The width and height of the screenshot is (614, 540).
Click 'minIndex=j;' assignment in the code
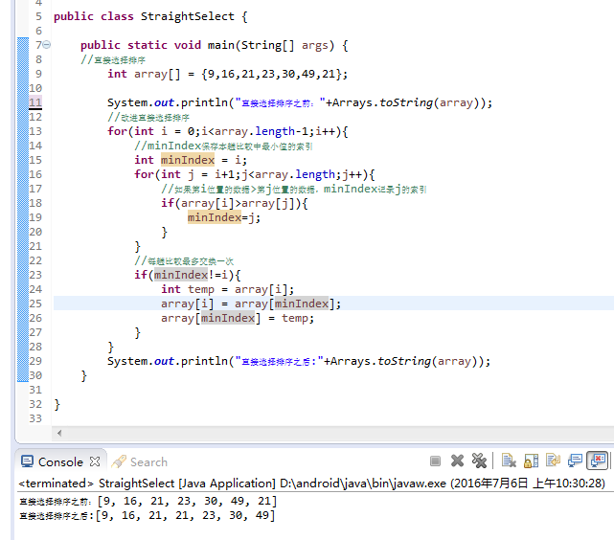pos(224,217)
